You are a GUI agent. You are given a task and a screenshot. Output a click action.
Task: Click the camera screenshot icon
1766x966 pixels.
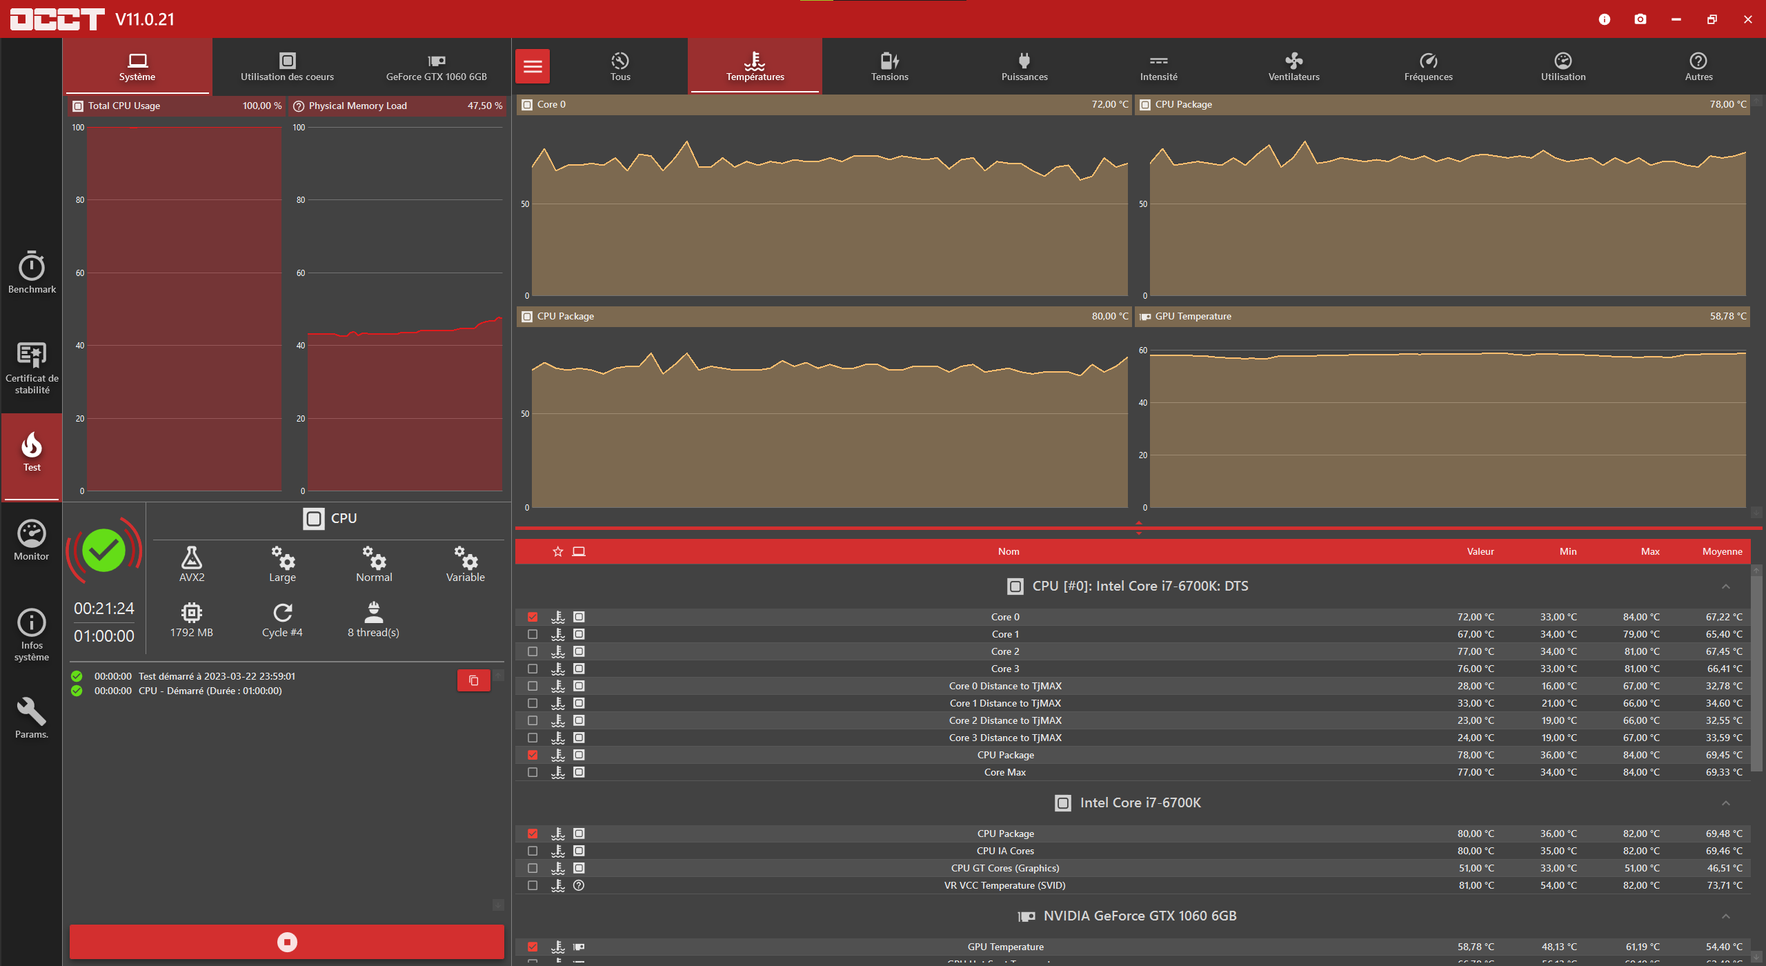click(x=1640, y=19)
